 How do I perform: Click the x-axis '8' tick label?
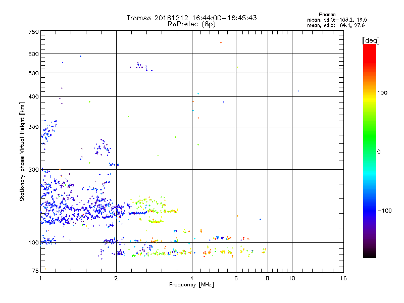[268, 278]
